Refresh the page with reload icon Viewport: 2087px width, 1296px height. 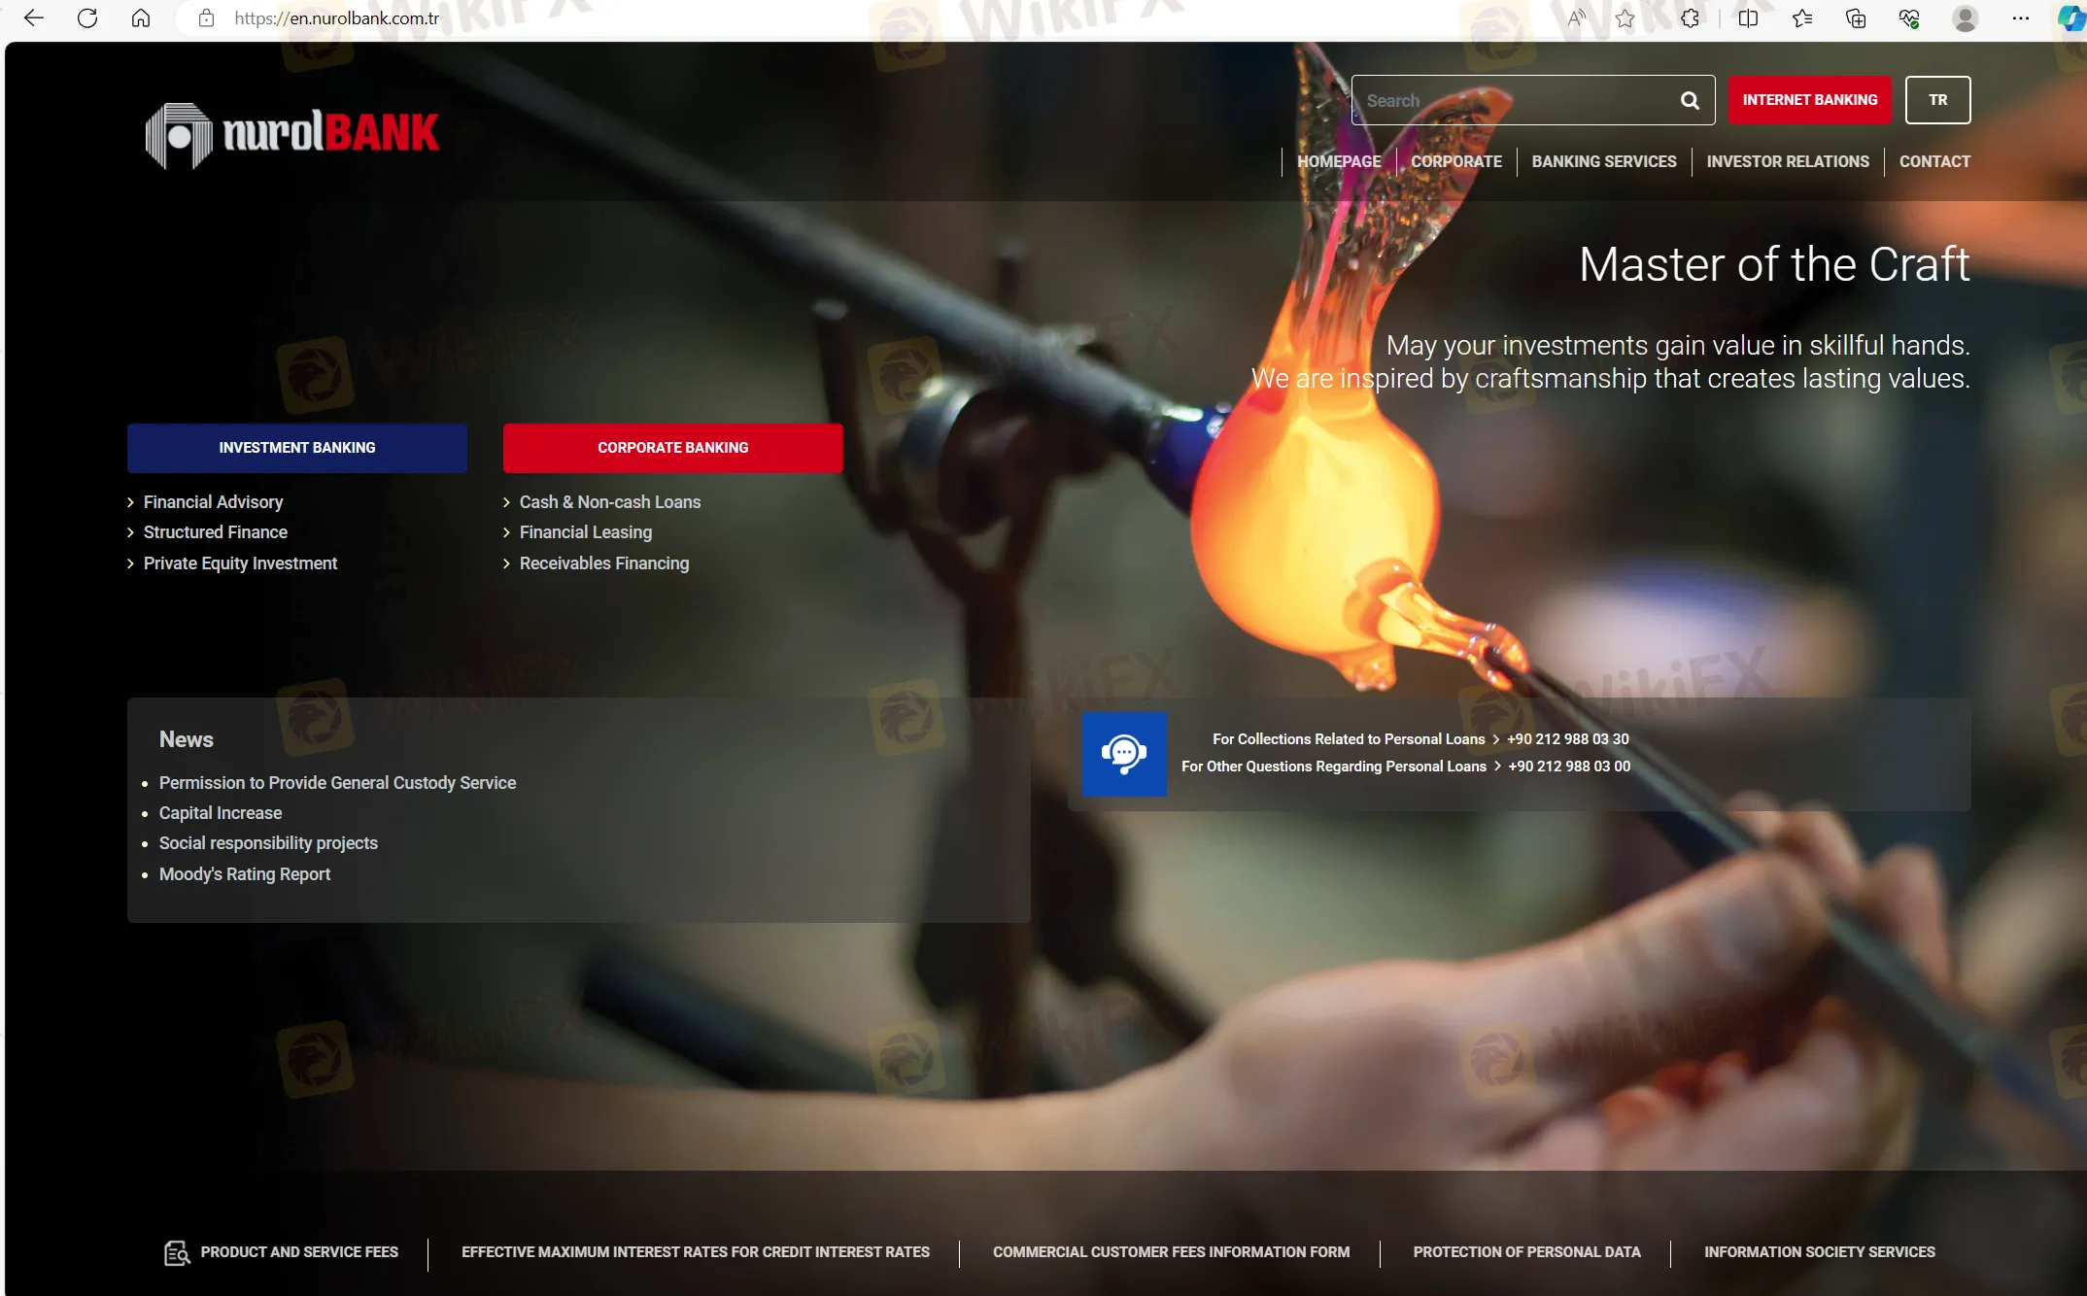coord(87,18)
